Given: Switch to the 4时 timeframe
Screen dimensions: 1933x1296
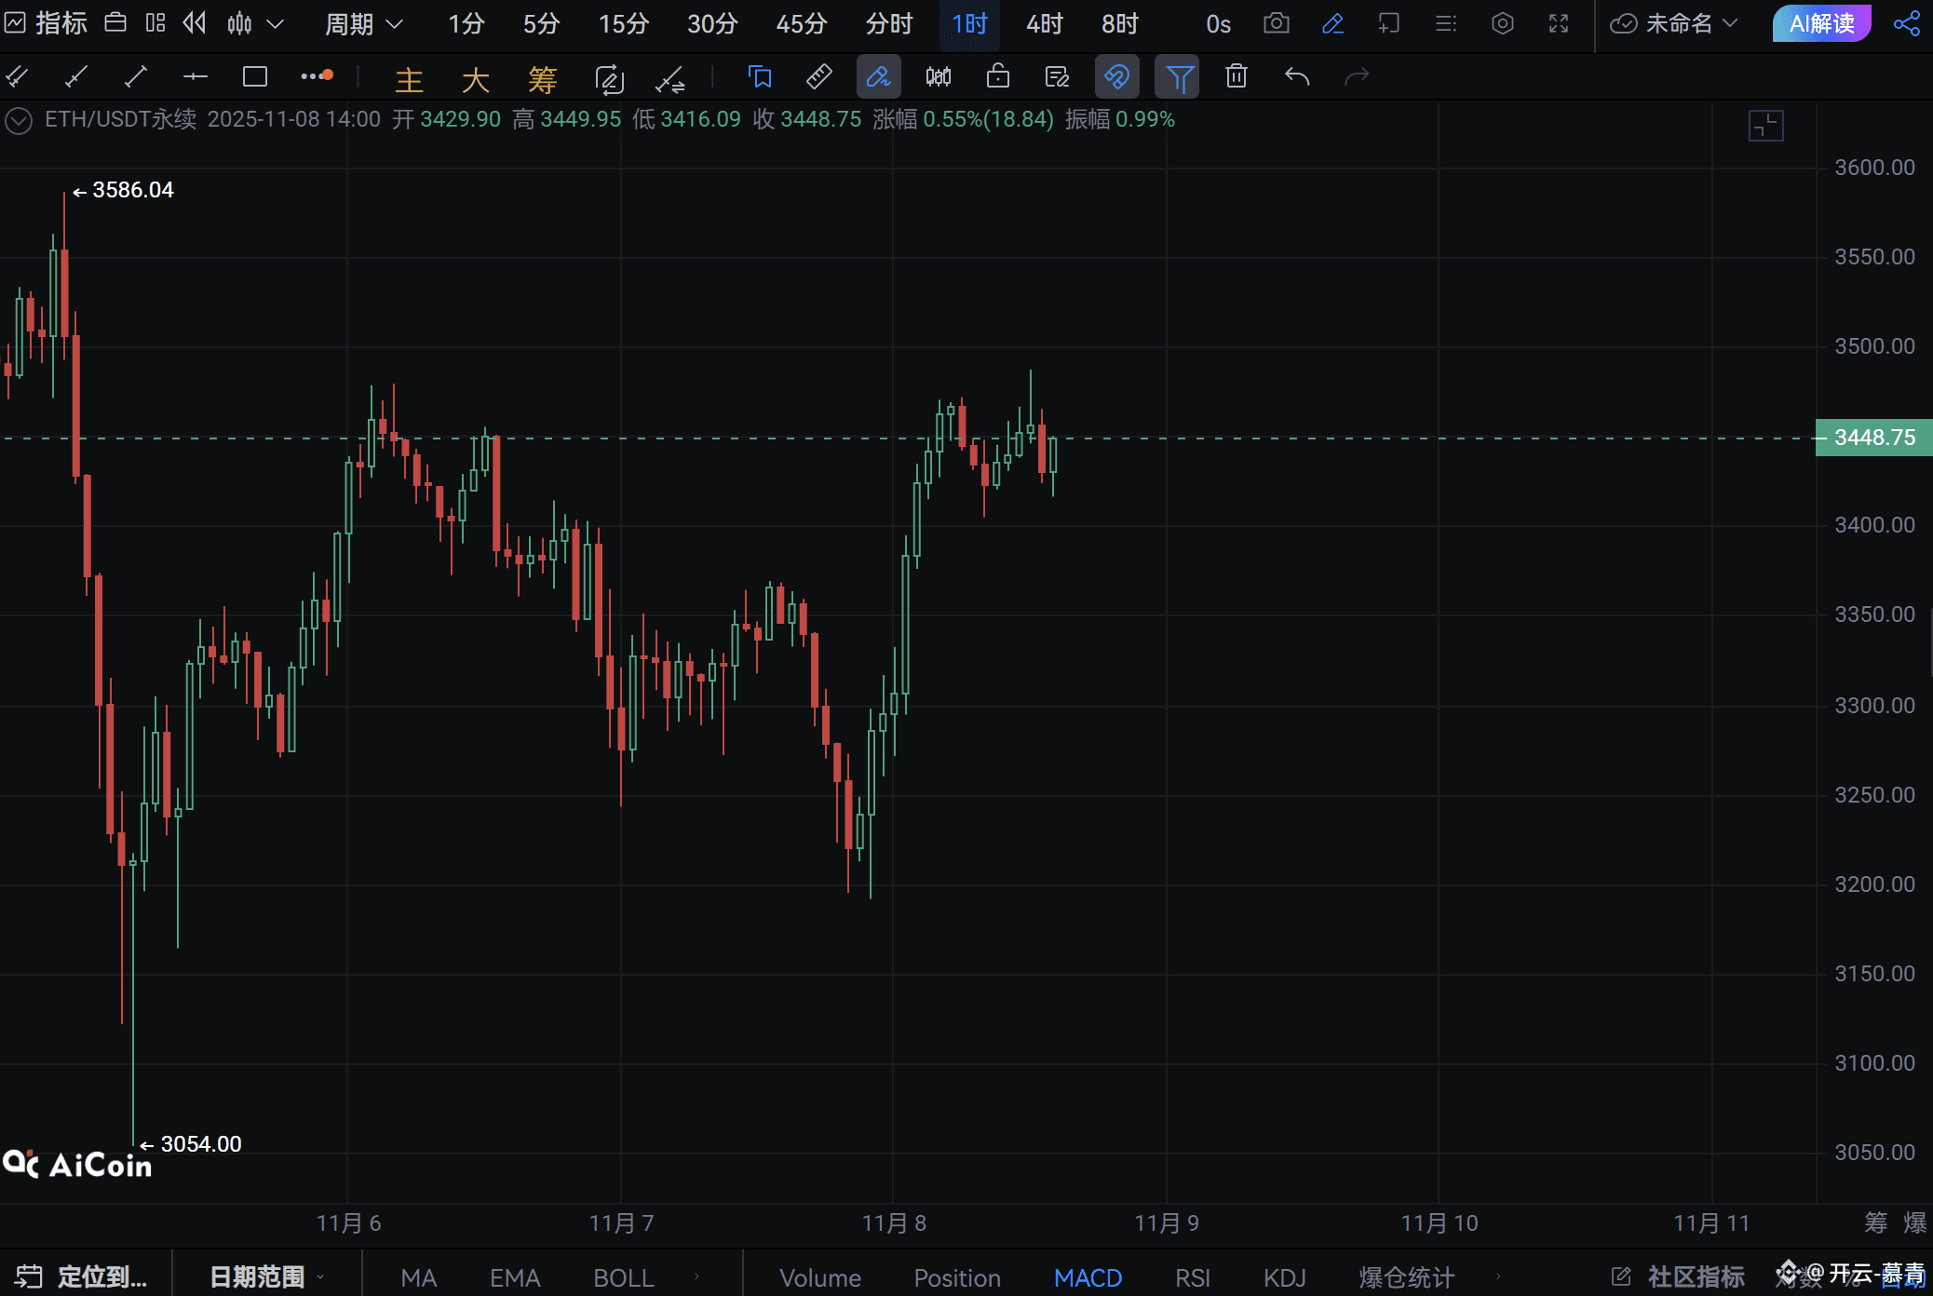Looking at the screenshot, I should tap(1044, 23).
